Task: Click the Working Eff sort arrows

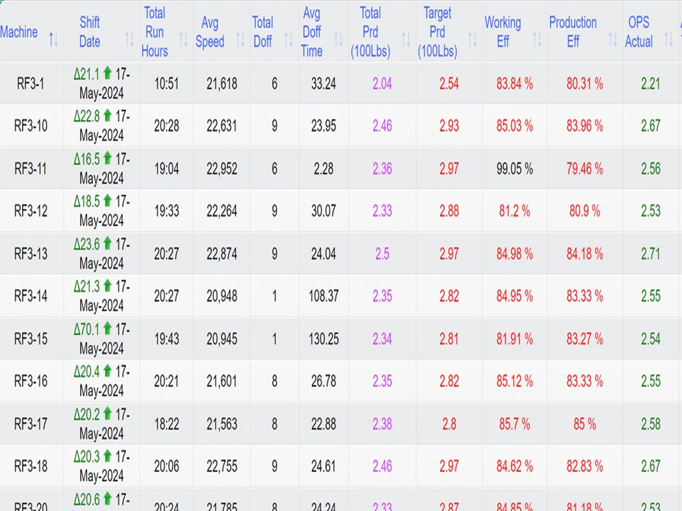Action: pos(537,40)
